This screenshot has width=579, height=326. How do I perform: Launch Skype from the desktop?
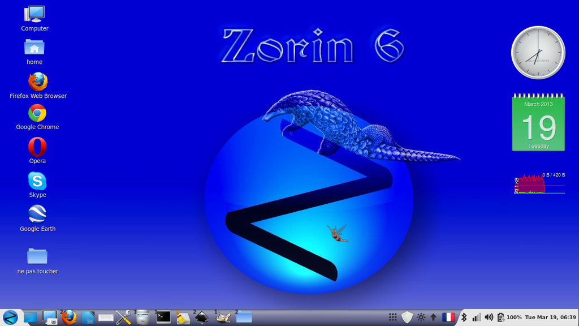tap(37, 181)
